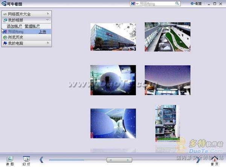Click 上传 upload button

click(x=42, y=32)
